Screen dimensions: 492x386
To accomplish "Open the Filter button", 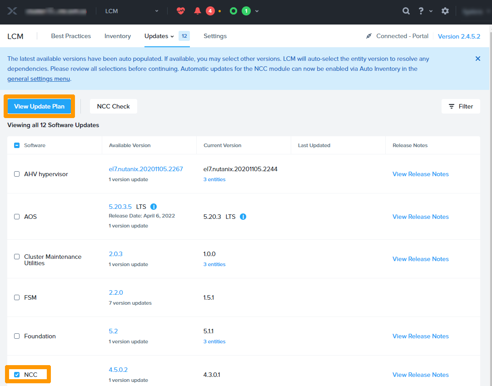I will click(x=461, y=106).
